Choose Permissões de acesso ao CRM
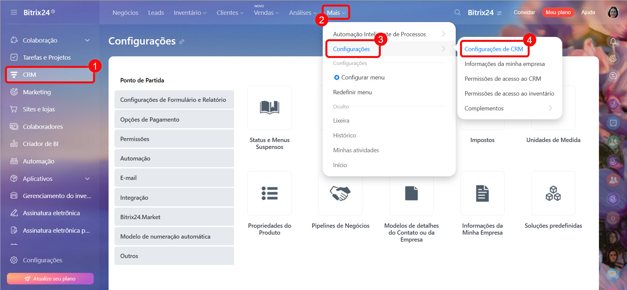Viewport: 627px width, 290px height. pyautogui.click(x=503, y=79)
